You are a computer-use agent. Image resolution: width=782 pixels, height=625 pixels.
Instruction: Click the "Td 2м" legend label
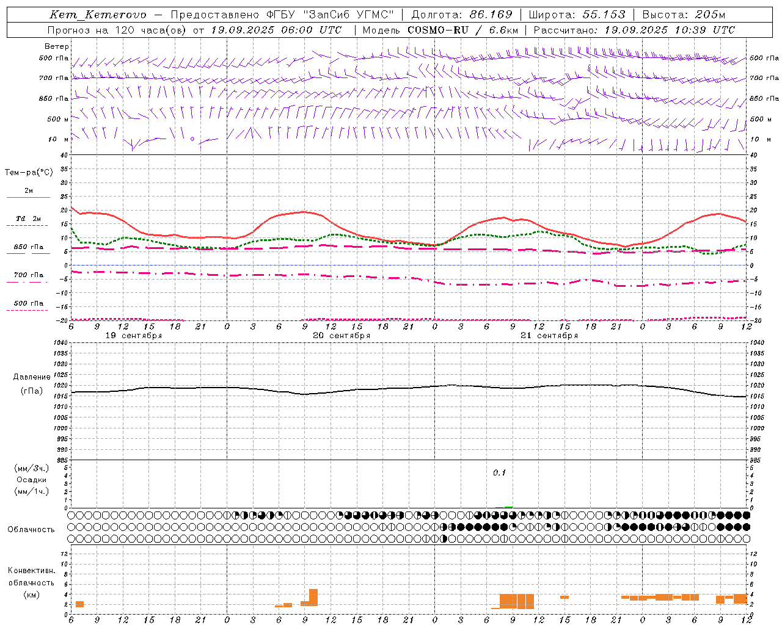pos(28,219)
